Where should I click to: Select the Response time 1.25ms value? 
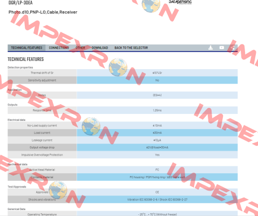(x=157, y=110)
